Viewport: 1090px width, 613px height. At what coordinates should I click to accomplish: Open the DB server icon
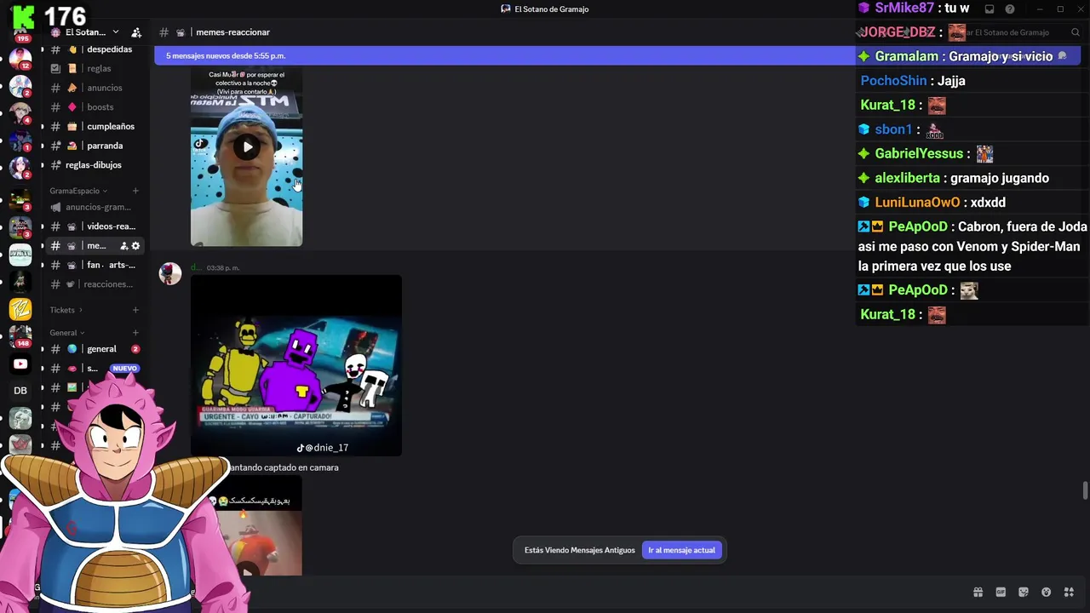[x=20, y=391]
